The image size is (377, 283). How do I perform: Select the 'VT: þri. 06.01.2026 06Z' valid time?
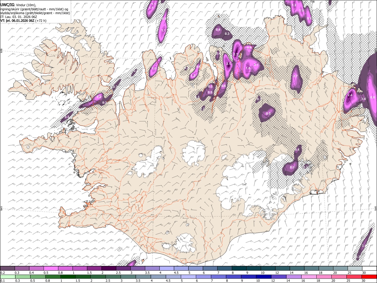coord(17,21)
